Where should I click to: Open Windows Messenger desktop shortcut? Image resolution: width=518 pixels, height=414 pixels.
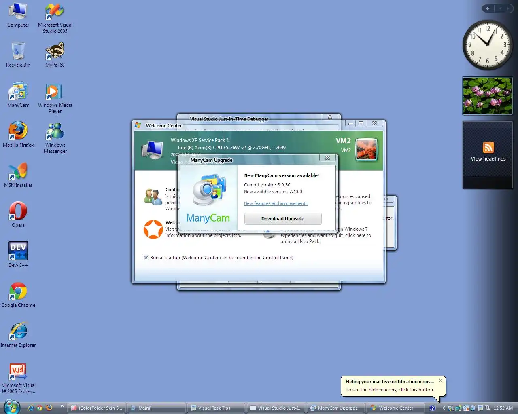tap(55, 137)
